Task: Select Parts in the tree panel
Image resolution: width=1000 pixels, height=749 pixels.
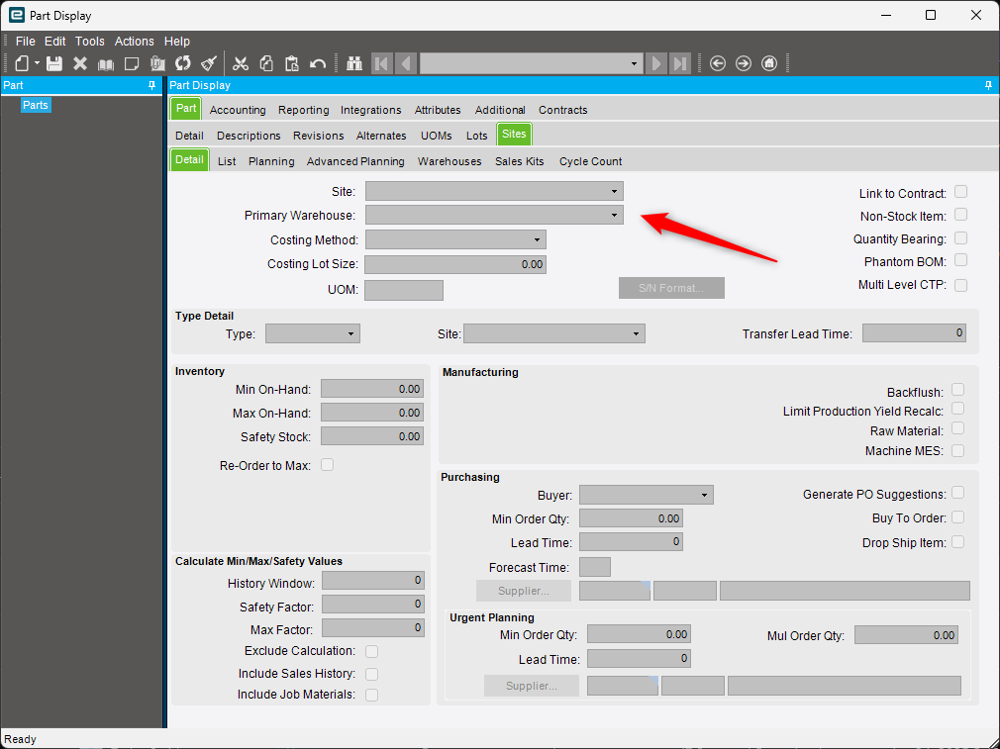Action: [x=35, y=105]
